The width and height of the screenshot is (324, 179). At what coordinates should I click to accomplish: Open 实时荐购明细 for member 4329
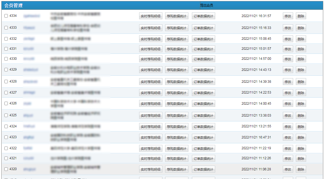click(150, 70)
